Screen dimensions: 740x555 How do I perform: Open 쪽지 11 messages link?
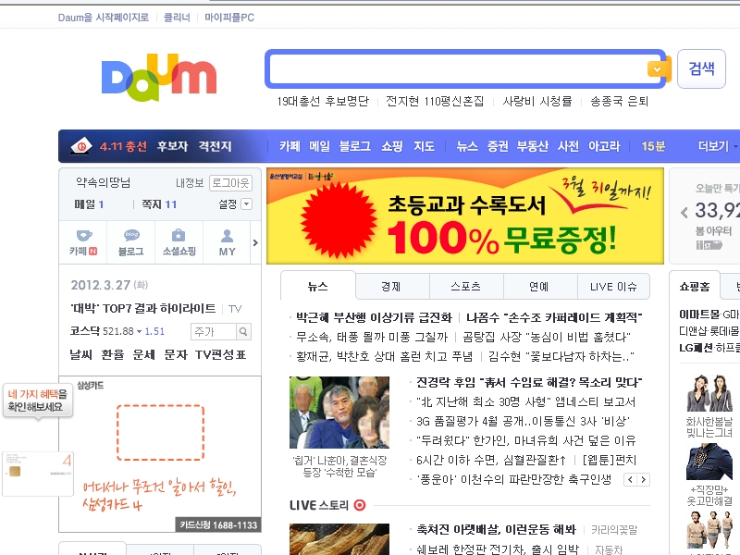(159, 204)
